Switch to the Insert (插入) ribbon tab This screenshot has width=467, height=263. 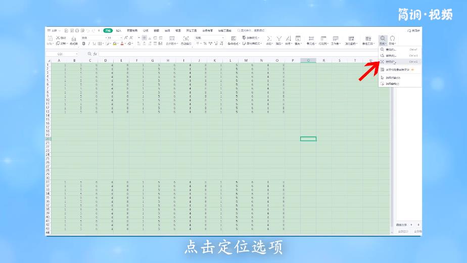[x=119, y=30]
